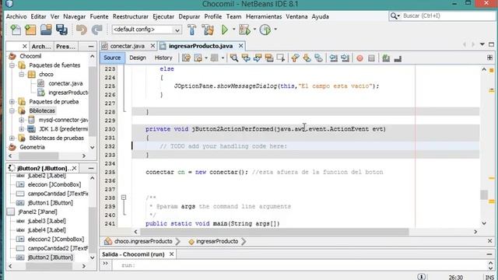The width and height of the screenshot is (498, 280).
Task: Select jPanel2 [JPanel] in navigator
Action: (37, 212)
